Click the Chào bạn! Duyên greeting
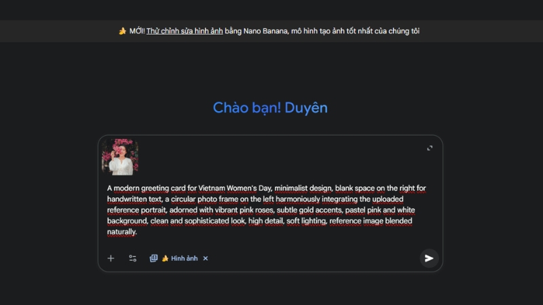543x305 pixels. click(270, 108)
